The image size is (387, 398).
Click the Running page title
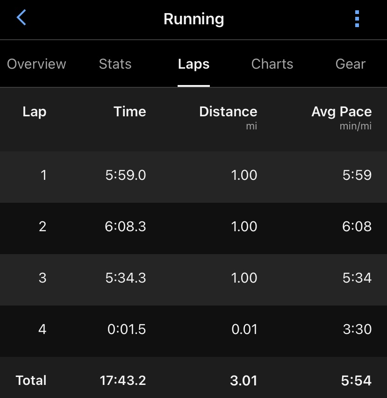[x=193, y=19]
